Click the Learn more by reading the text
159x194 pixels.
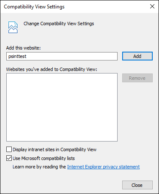39,167
